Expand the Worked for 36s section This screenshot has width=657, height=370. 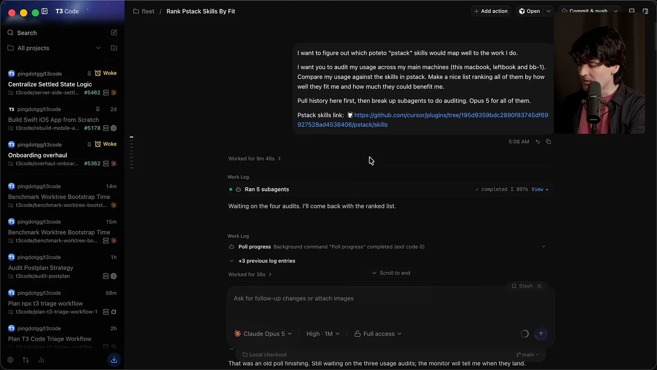pos(250,275)
